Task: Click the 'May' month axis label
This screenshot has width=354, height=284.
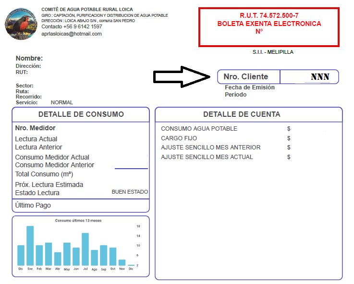Action: coord(67,269)
